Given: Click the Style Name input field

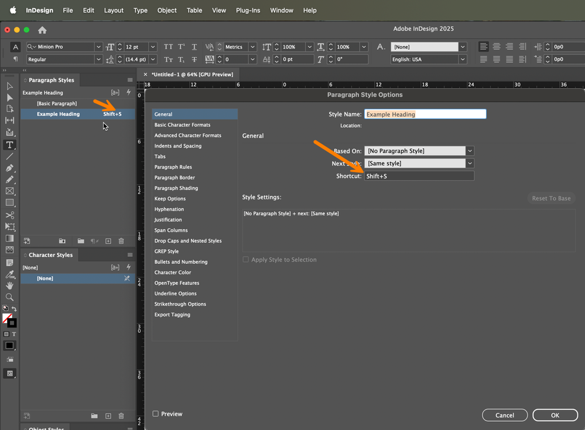Looking at the screenshot, I should pyautogui.click(x=425, y=114).
